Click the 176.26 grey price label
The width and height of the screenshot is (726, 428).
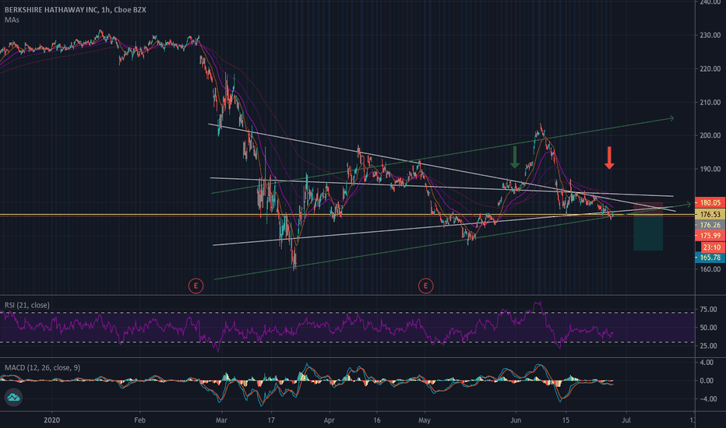[x=710, y=226]
